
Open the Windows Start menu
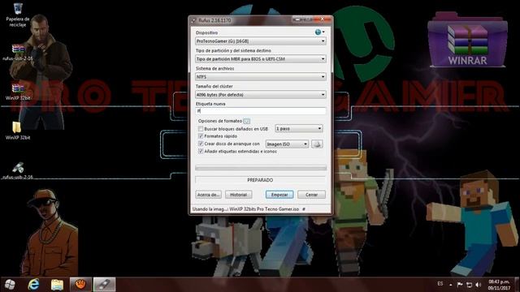click(x=10, y=285)
